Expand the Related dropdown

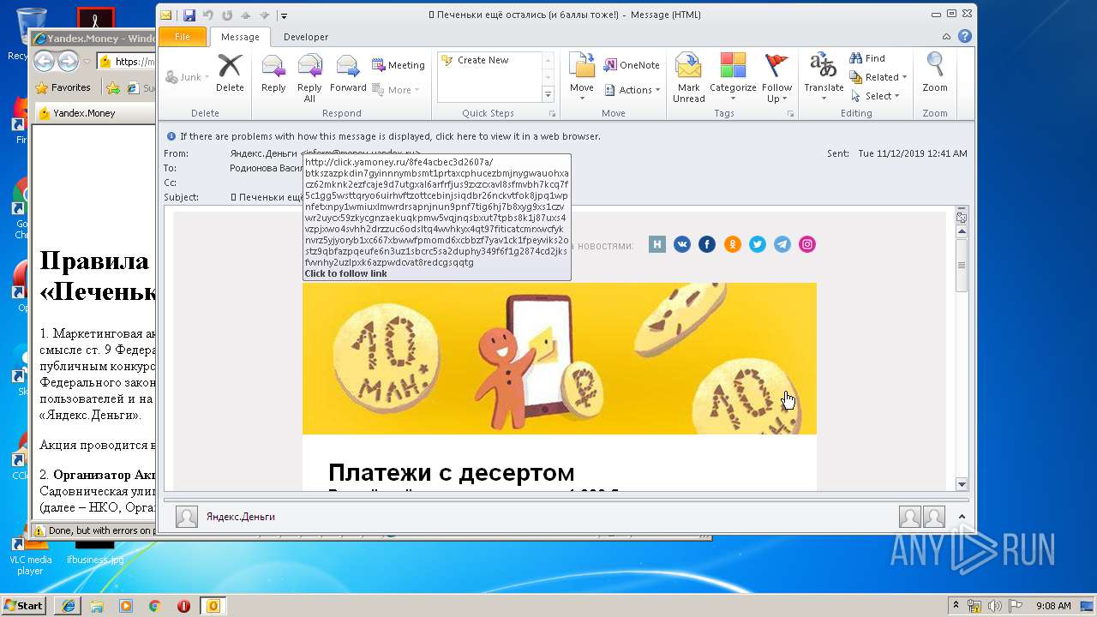[x=878, y=77]
